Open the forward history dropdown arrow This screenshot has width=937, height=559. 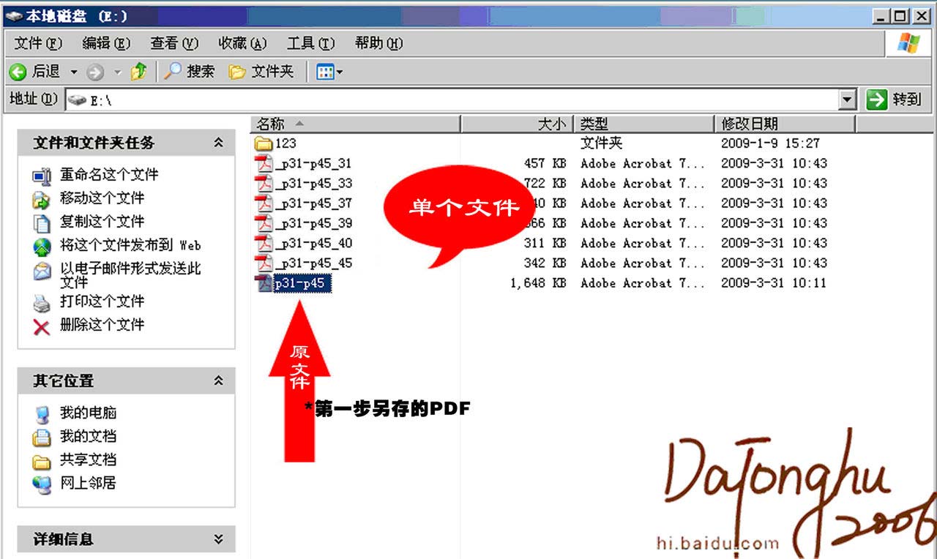coord(118,72)
